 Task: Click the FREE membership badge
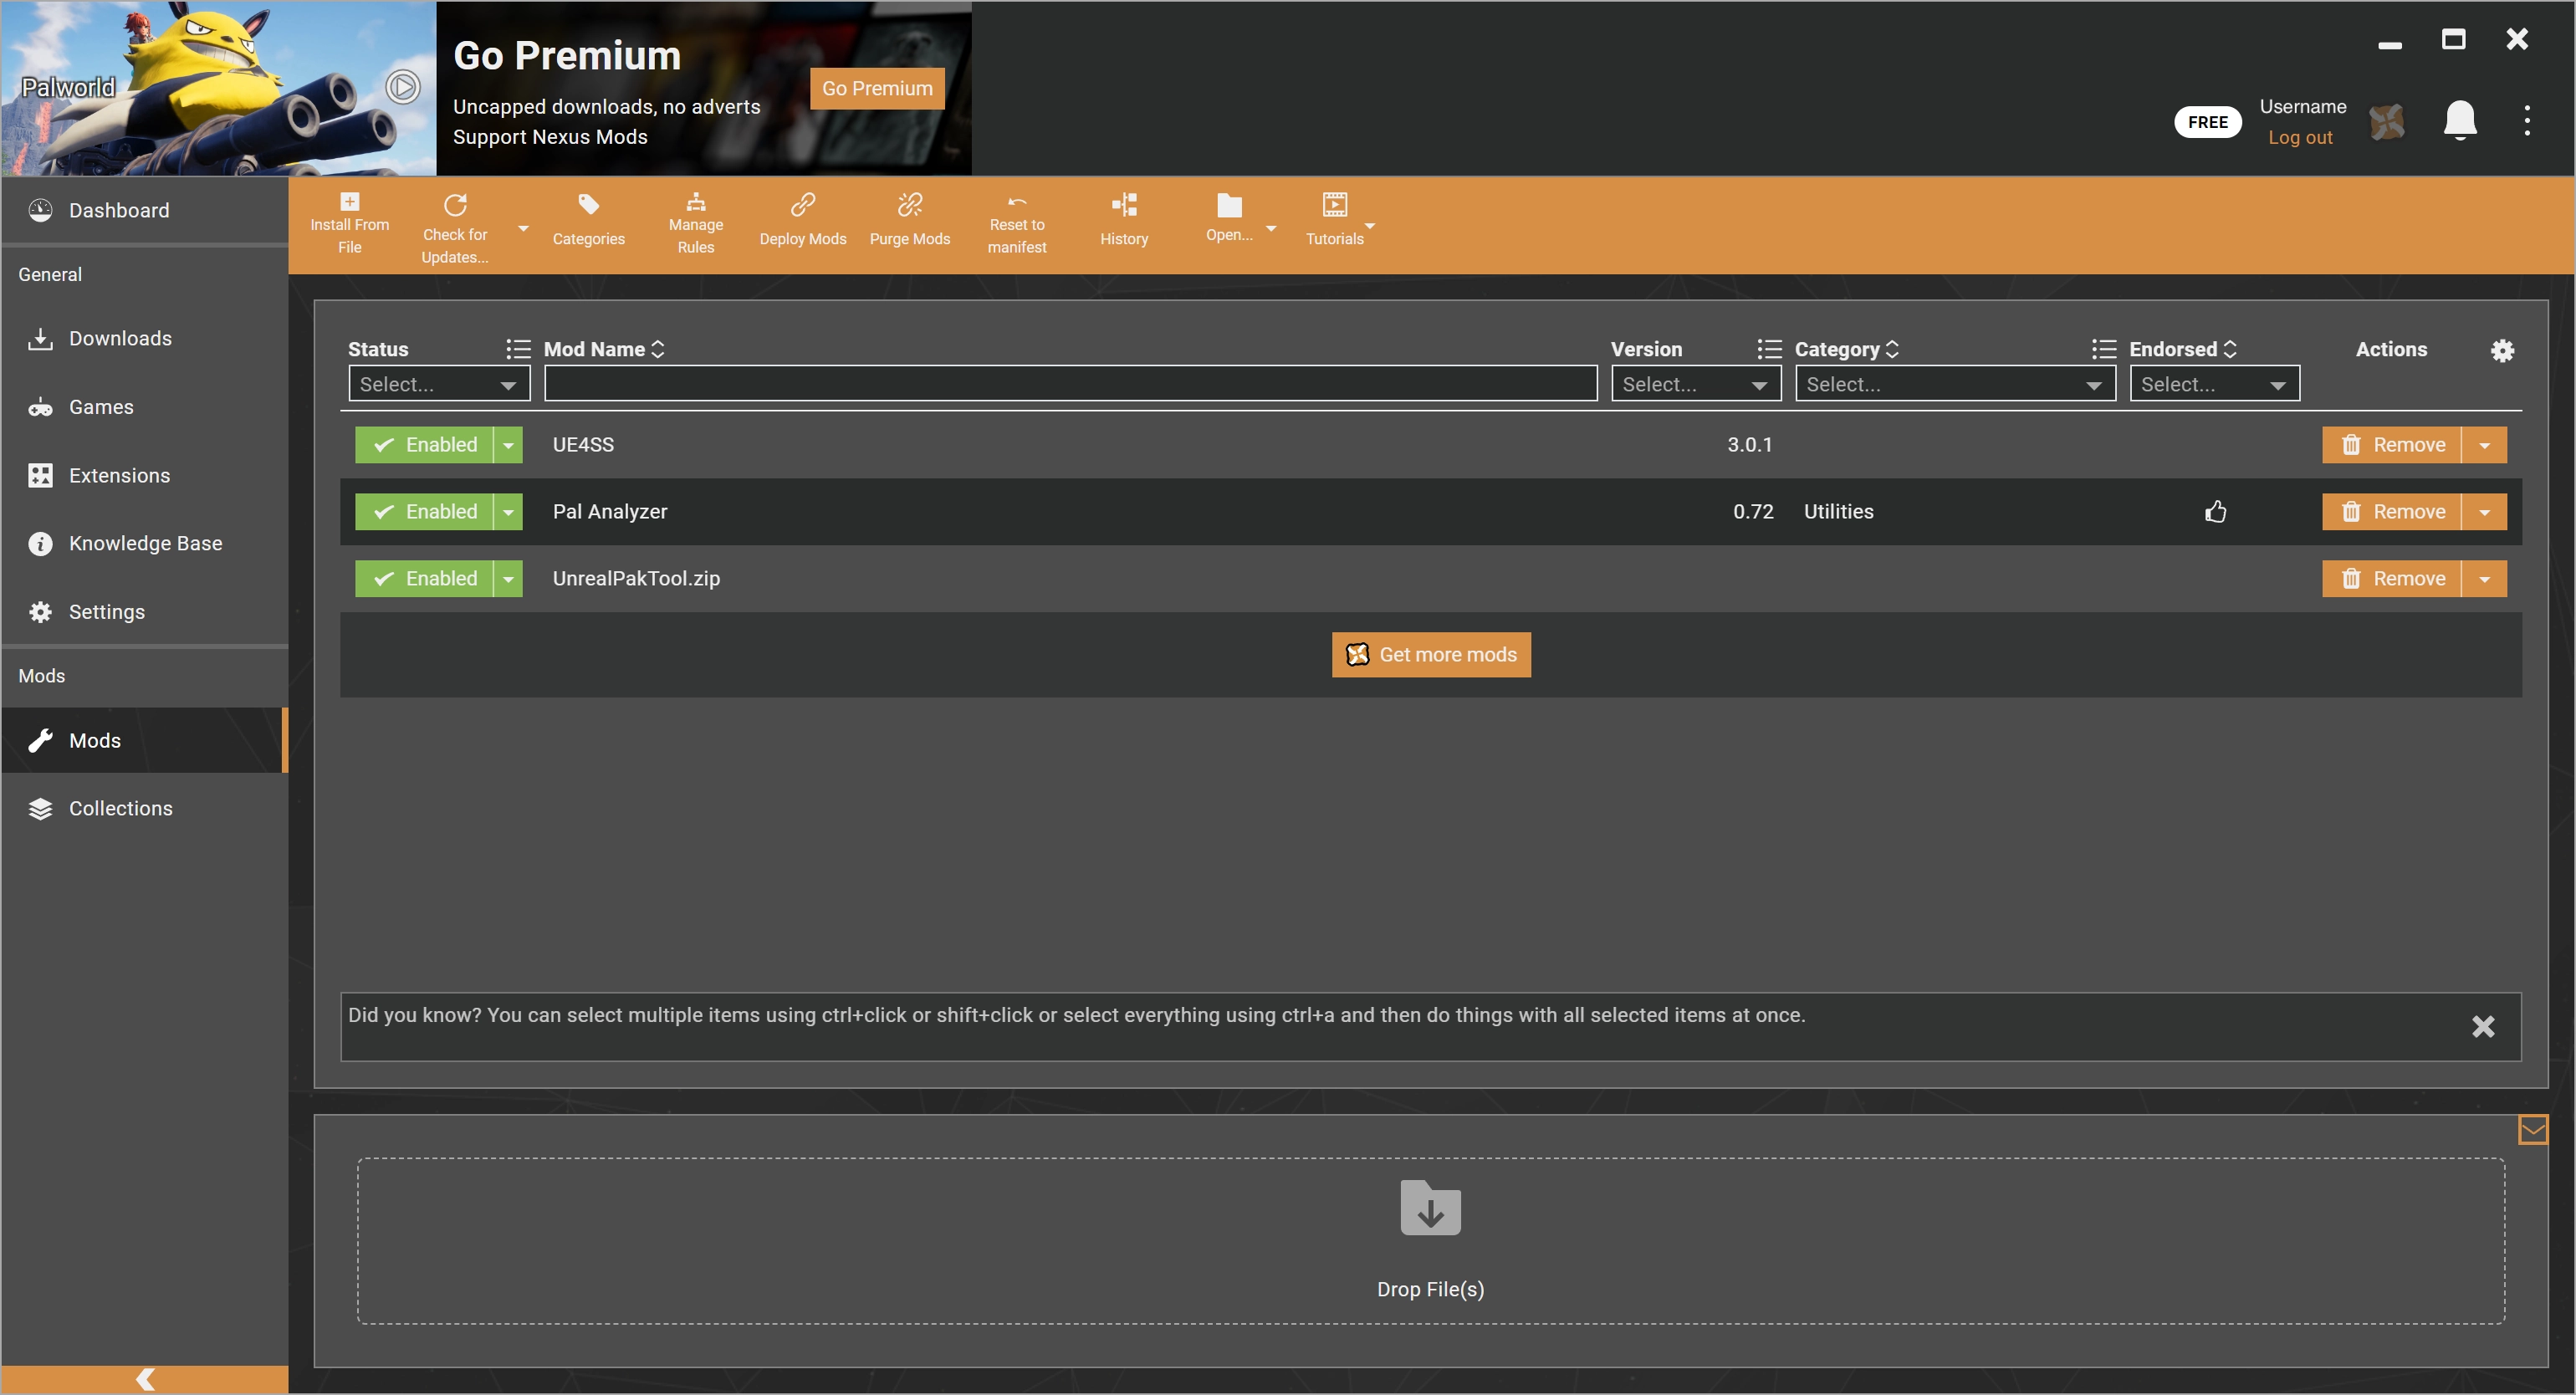[x=2207, y=122]
